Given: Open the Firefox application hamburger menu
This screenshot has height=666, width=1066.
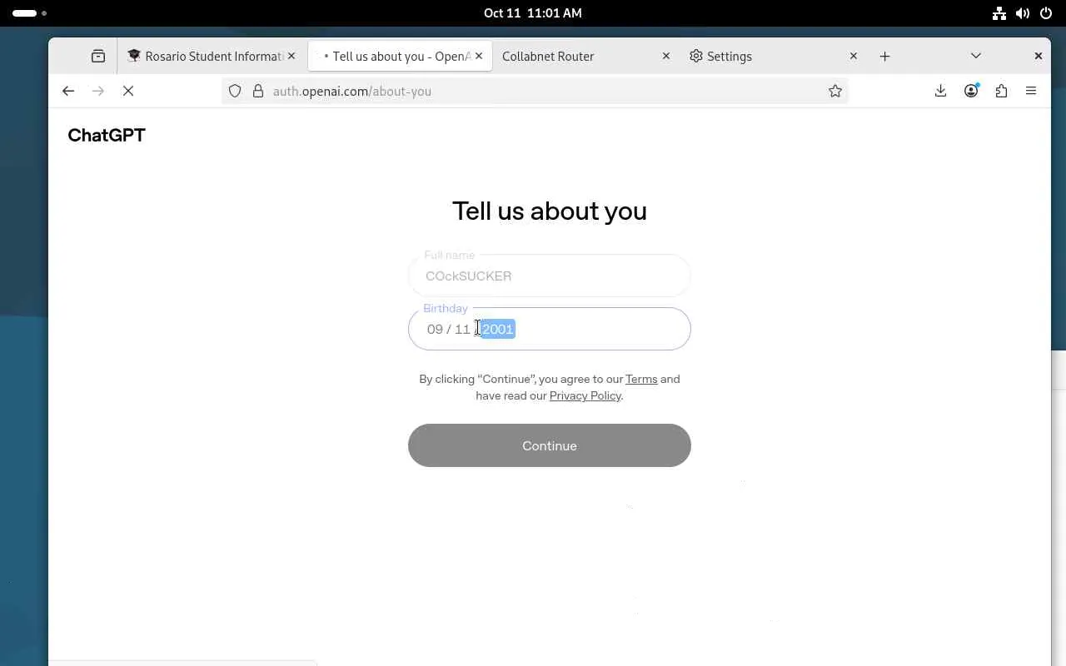Looking at the screenshot, I should click(x=1031, y=91).
